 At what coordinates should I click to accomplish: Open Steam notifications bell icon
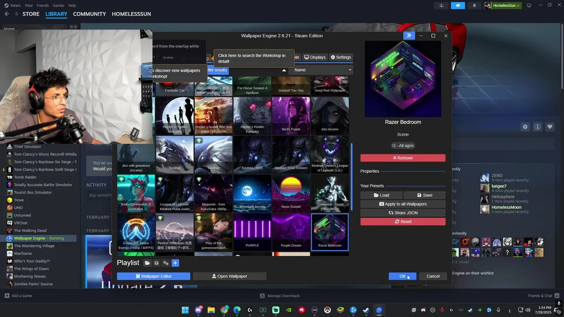point(474,5)
